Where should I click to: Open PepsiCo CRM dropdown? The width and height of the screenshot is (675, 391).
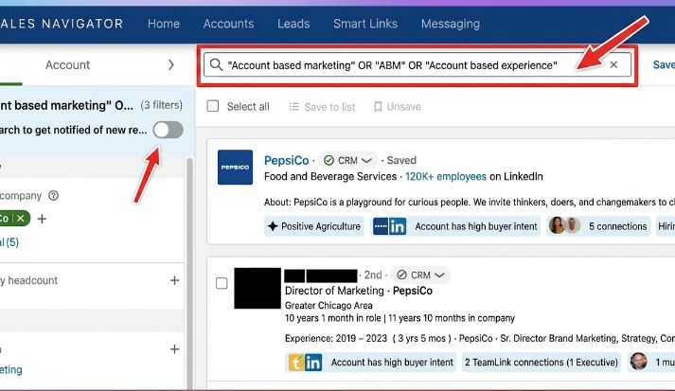click(x=348, y=160)
